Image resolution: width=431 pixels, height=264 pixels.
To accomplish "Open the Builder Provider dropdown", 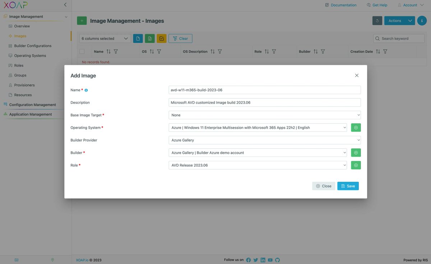I will pos(265,140).
